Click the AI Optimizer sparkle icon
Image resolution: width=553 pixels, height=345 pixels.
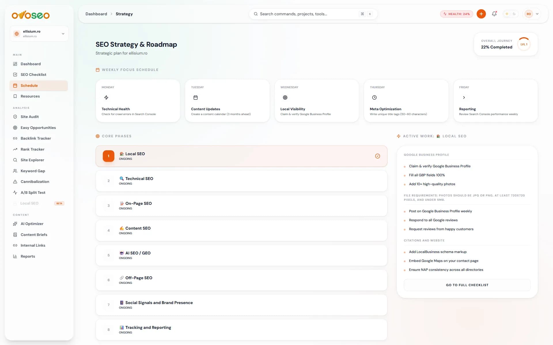tap(15, 224)
